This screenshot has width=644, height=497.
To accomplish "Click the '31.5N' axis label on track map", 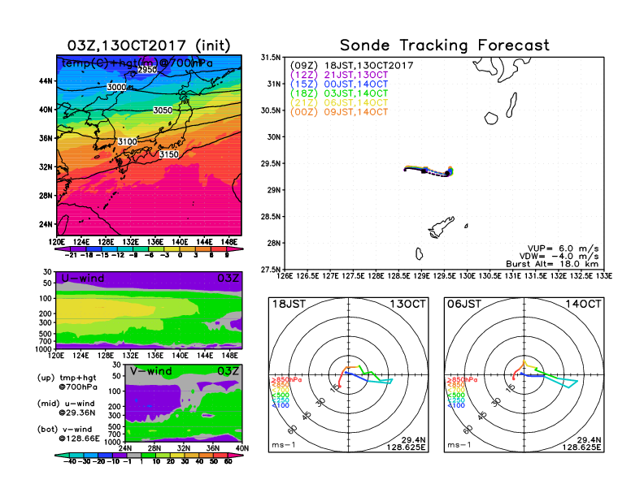I will tap(271, 58).
